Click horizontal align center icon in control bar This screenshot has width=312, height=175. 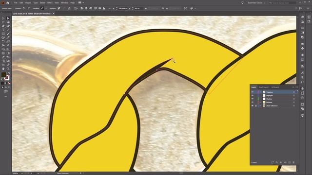click(86, 8)
